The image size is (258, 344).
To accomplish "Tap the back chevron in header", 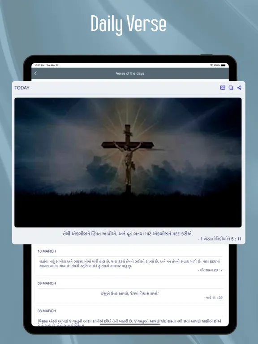I will (x=36, y=73).
